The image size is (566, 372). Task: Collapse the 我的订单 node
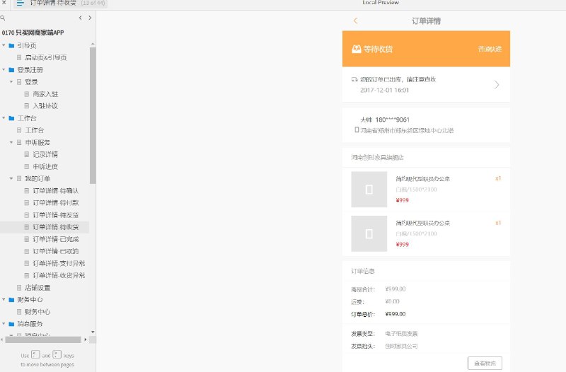tap(11, 179)
